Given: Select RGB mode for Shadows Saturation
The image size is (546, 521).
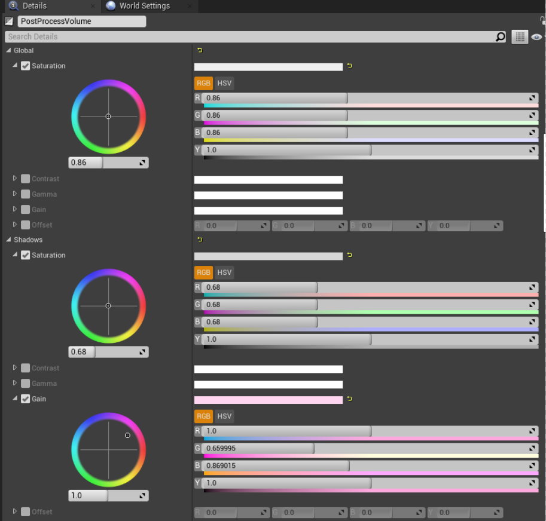Looking at the screenshot, I should (203, 272).
